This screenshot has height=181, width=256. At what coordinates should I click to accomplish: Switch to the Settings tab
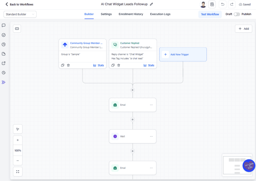(x=106, y=14)
